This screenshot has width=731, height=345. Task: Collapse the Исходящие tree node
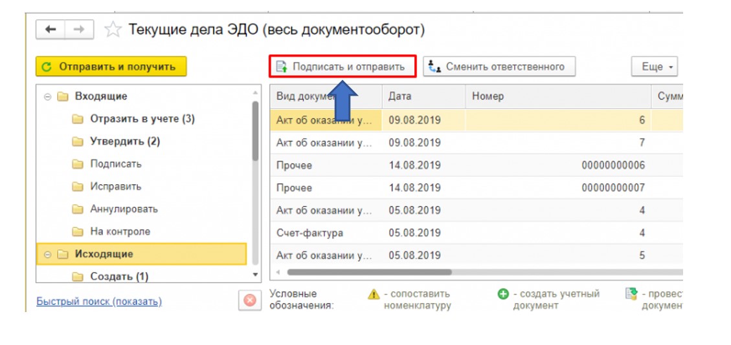(47, 255)
